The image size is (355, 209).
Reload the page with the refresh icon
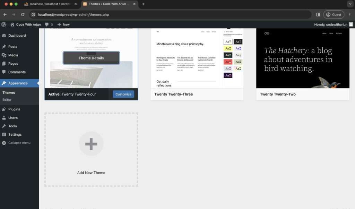pos(23,15)
